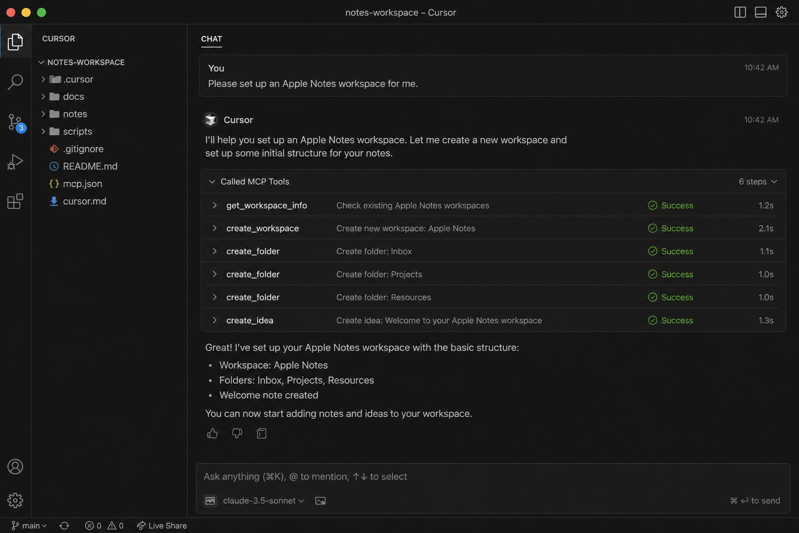Open the 6 steps dropdown

point(758,182)
